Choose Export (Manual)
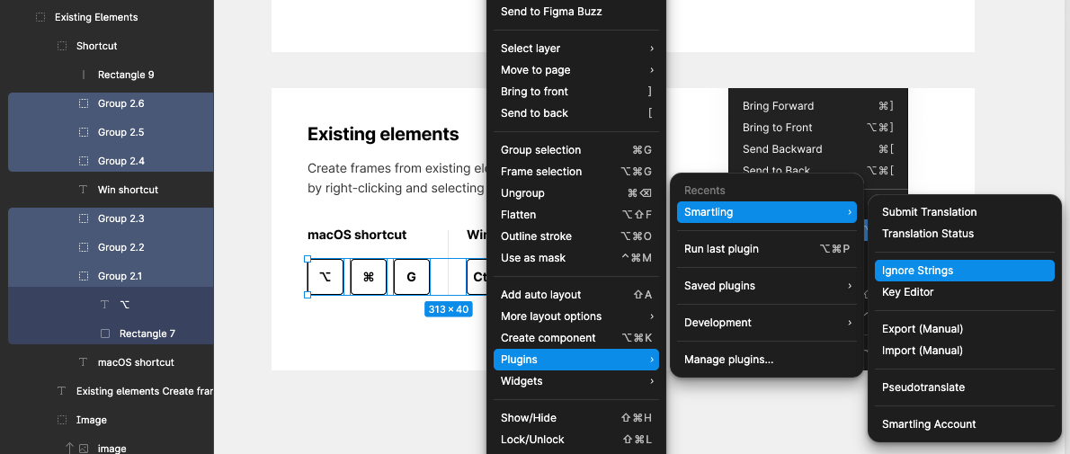This screenshot has height=454, width=1070. tap(964, 329)
